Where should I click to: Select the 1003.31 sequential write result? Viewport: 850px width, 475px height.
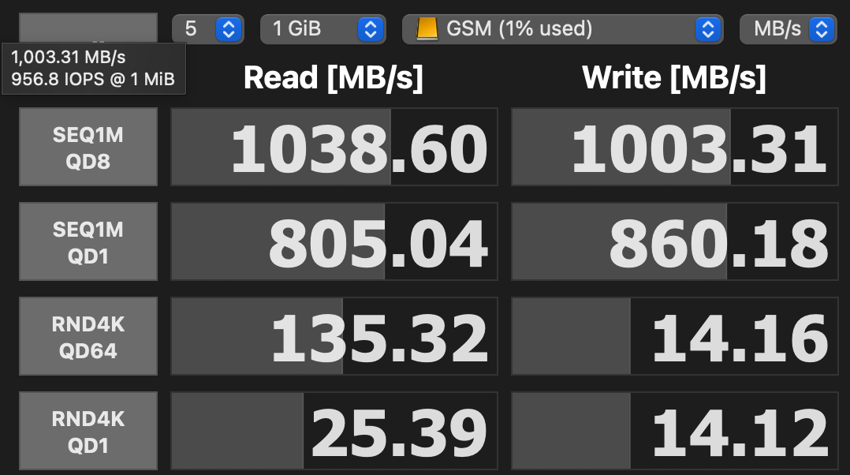[675, 147]
